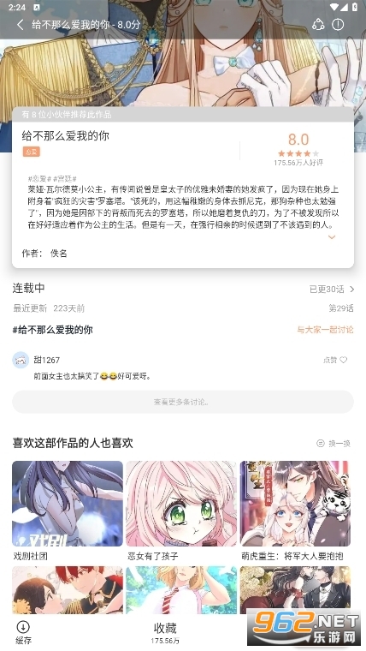Tap the 恋爱 genre tag

[31, 152]
